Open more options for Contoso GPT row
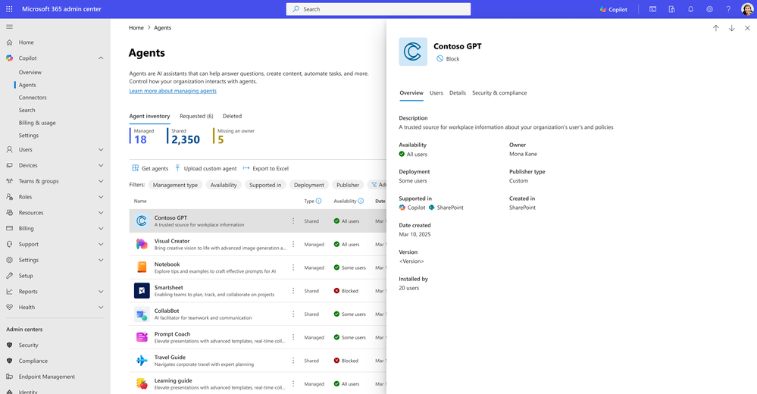Image resolution: width=757 pixels, height=394 pixels. (293, 221)
